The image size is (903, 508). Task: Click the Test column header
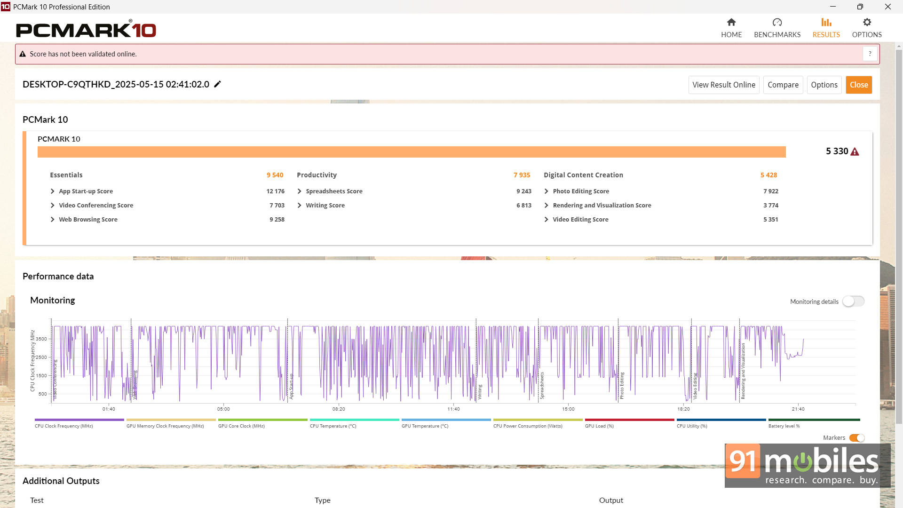[x=37, y=500]
